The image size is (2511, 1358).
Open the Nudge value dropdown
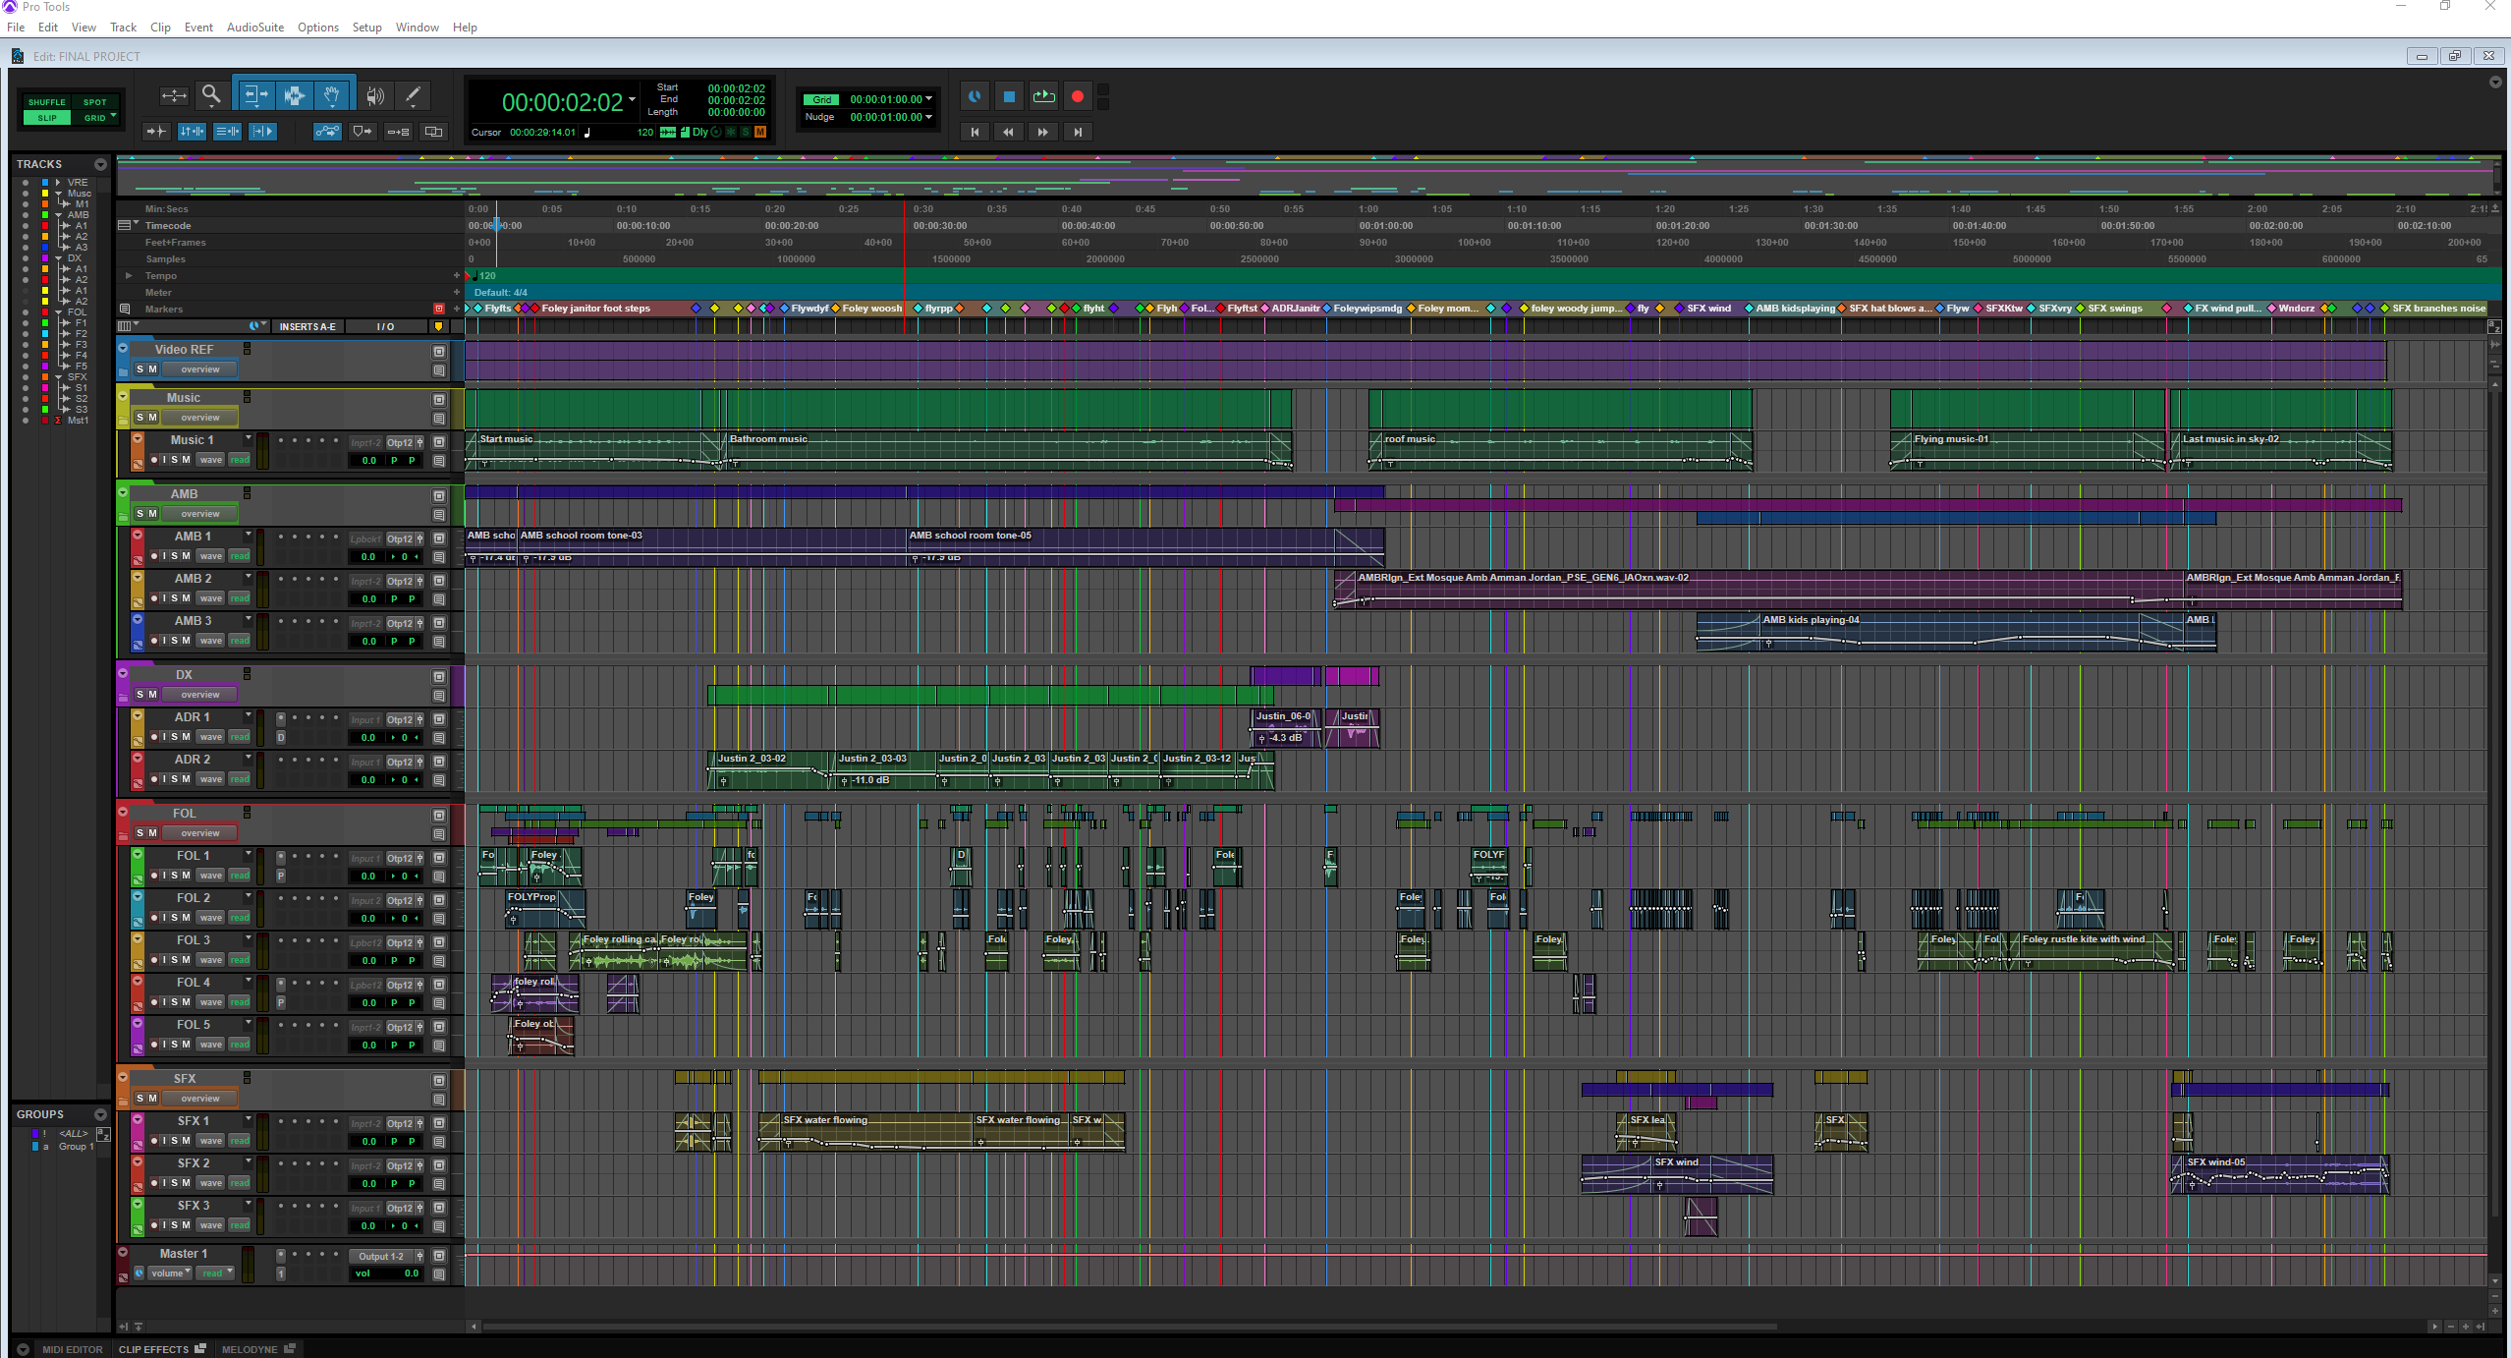tap(929, 117)
